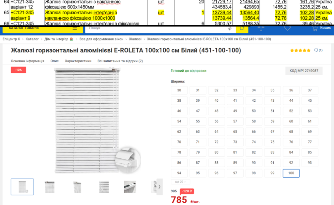Click spreadsheet cell 13564,40 in row 65

coord(250,13)
